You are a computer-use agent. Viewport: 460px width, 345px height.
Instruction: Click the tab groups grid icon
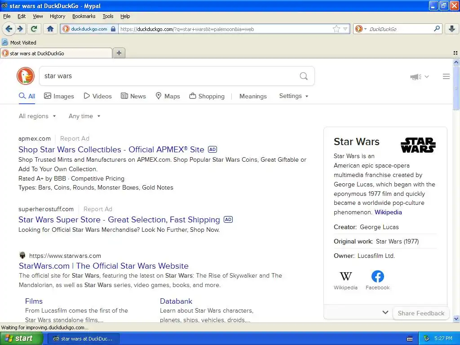pyautogui.click(x=456, y=53)
